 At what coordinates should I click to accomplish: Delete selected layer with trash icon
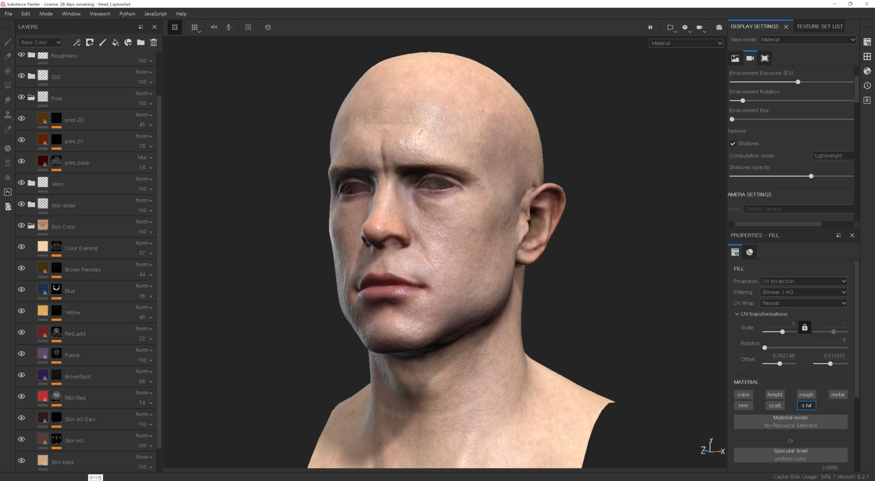tap(154, 42)
